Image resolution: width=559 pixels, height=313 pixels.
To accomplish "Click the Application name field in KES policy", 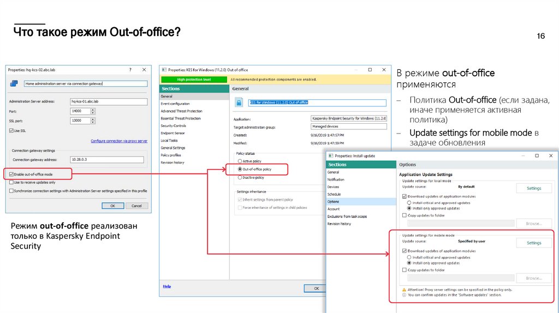I will [349, 118].
